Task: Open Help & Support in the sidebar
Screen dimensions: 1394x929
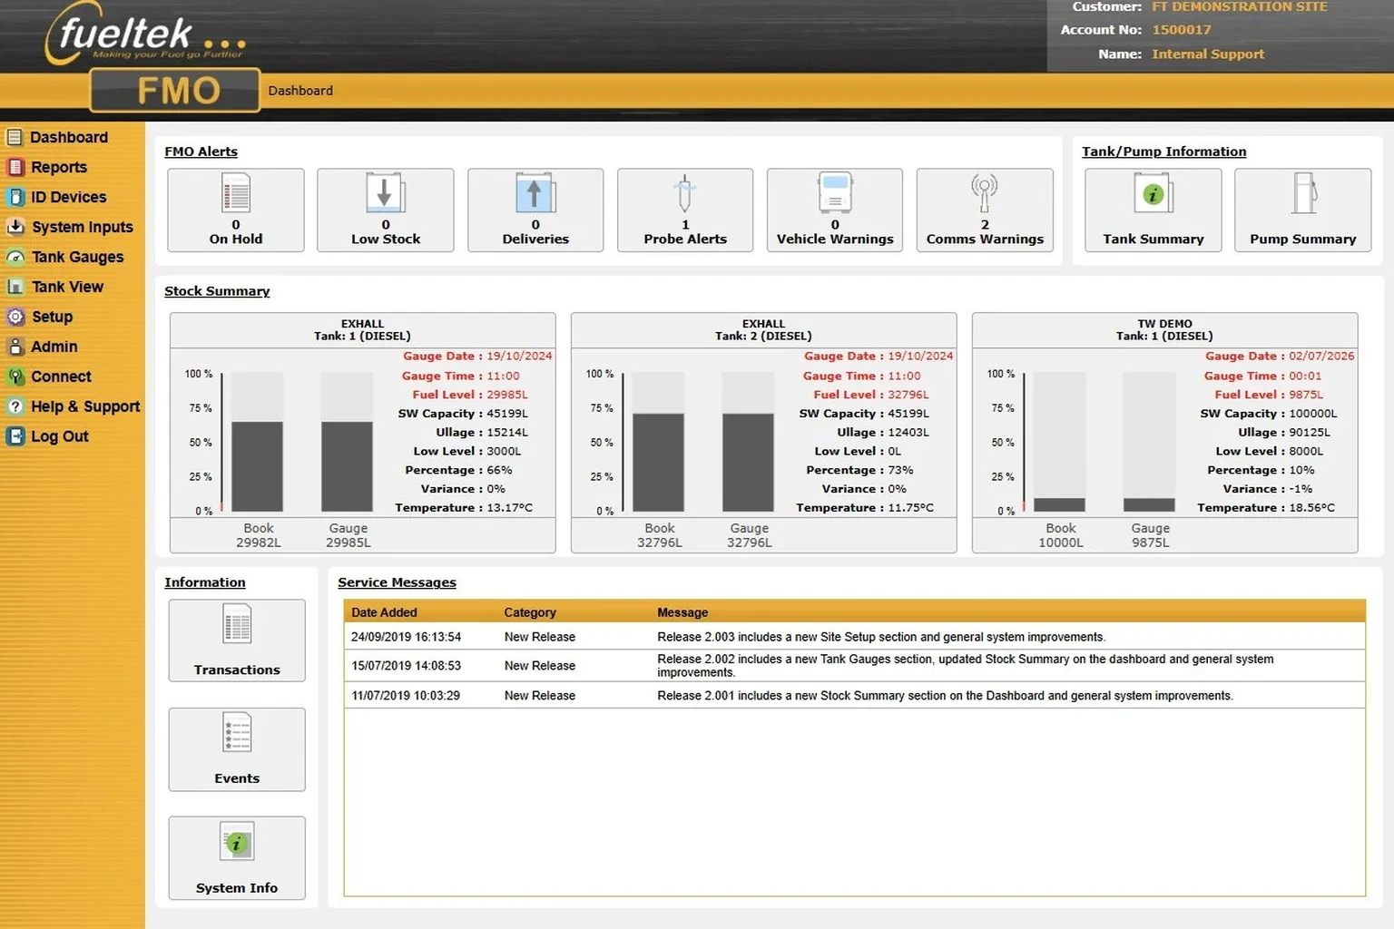Action: [85, 406]
